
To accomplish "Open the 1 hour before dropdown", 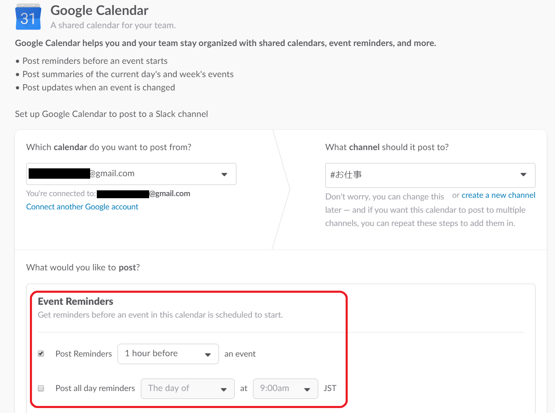I will [167, 354].
